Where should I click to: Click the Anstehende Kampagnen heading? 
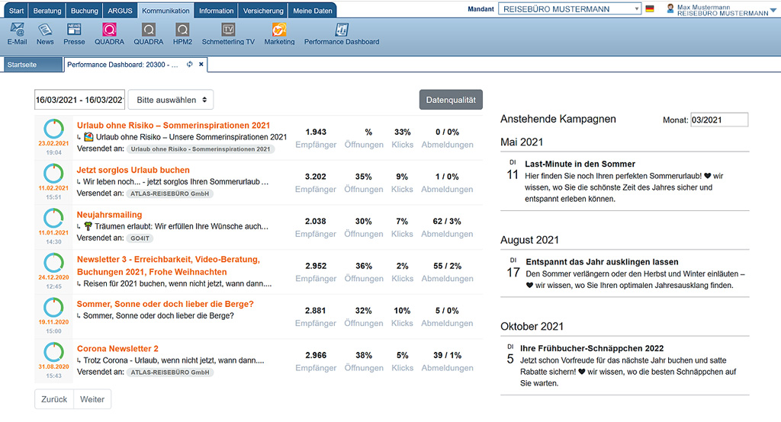pyautogui.click(x=558, y=119)
